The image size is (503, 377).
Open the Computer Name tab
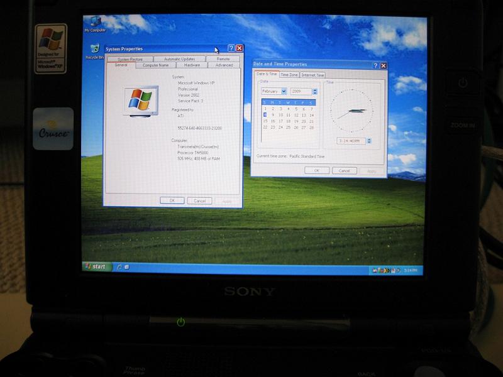(155, 65)
